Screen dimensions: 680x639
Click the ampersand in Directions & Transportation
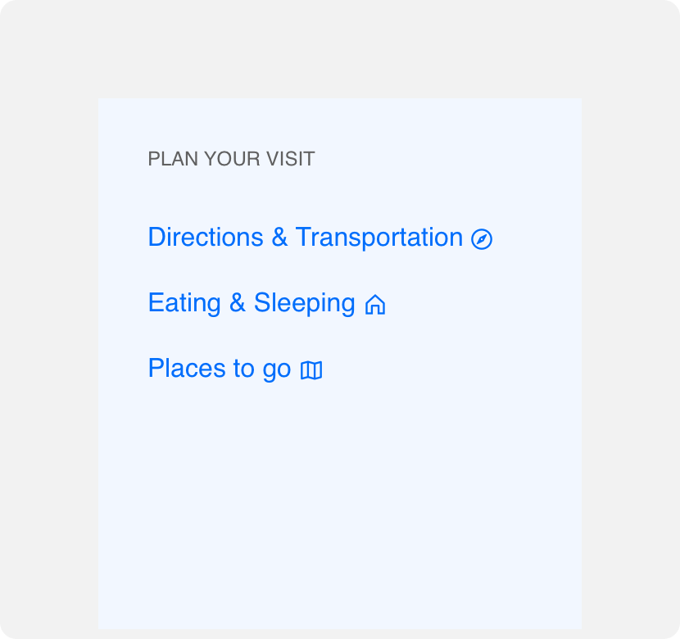click(x=279, y=237)
